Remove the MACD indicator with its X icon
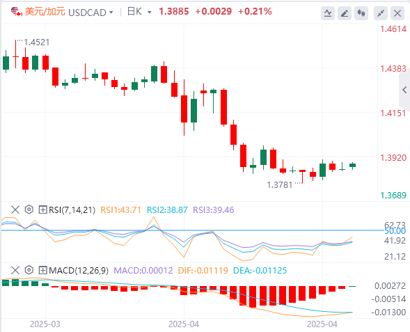Image resolution: width=410 pixels, height=332 pixels. pos(15,270)
